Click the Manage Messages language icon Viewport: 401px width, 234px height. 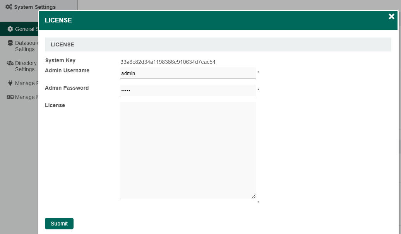[x=10, y=97]
